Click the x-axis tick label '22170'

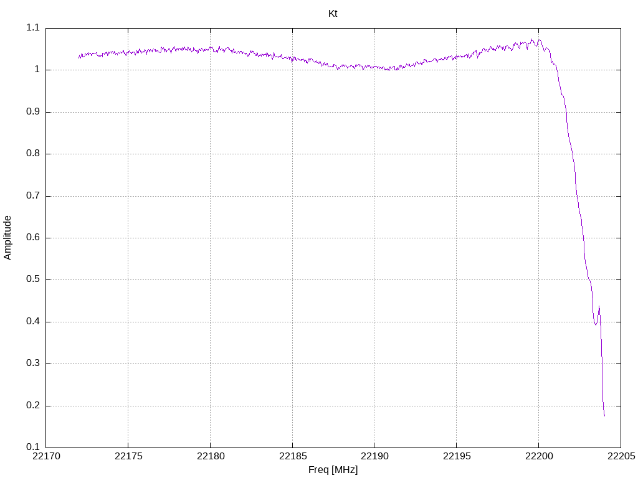46,456
